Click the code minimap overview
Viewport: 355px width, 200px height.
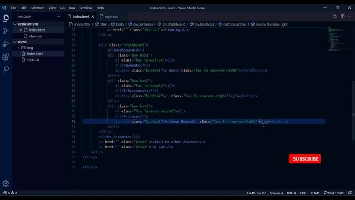(x=339, y=39)
